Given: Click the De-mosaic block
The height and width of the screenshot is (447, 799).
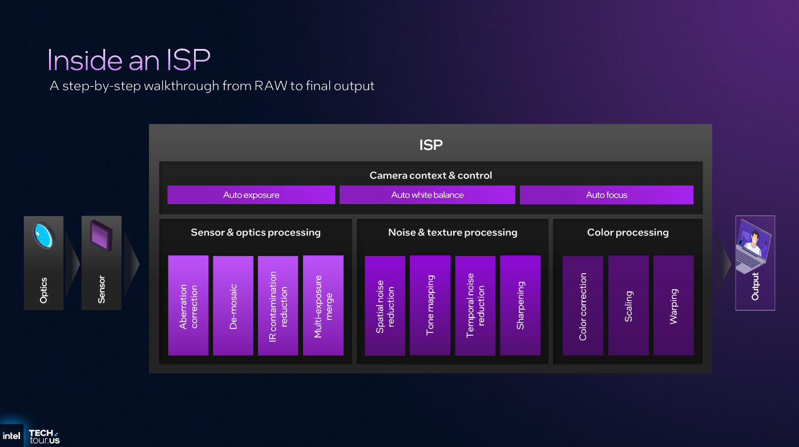Looking at the screenshot, I should (x=233, y=306).
